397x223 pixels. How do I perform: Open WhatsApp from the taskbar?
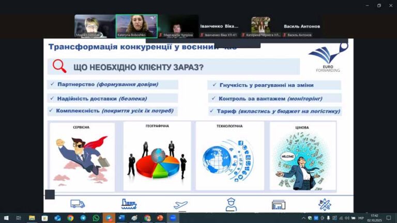tap(96, 218)
